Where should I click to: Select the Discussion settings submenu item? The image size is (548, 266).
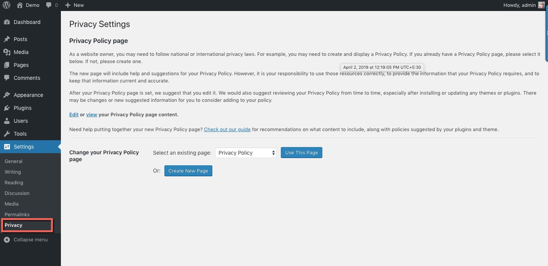[x=17, y=193]
